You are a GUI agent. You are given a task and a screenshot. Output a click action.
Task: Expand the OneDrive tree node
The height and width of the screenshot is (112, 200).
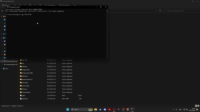[x=2, y=34]
